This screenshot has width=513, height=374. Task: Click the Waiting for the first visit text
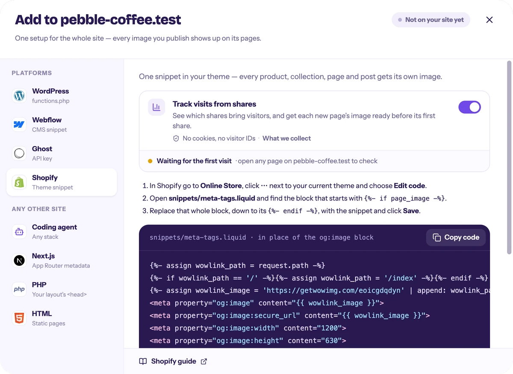[194, 161]
